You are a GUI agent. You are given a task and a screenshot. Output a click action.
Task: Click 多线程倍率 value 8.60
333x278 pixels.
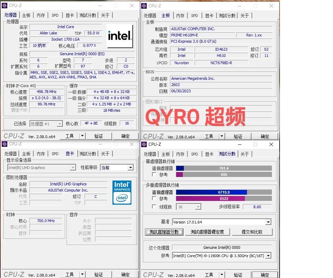click(257, 207)
